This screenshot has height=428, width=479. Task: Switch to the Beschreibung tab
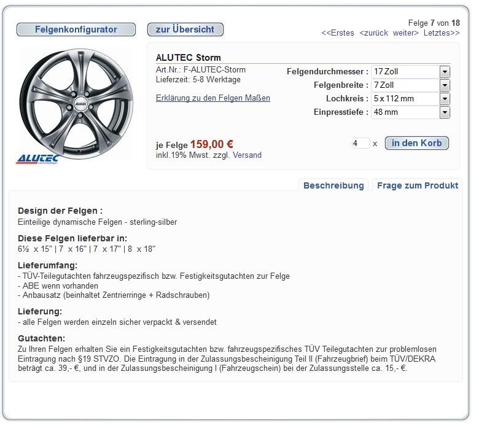[x=333, y=185]
